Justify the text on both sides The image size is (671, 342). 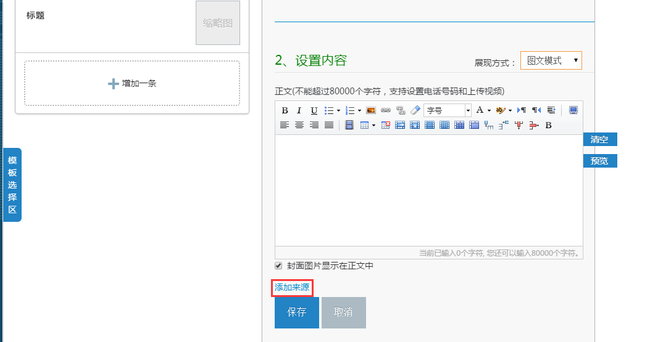[x=328, y=125]
